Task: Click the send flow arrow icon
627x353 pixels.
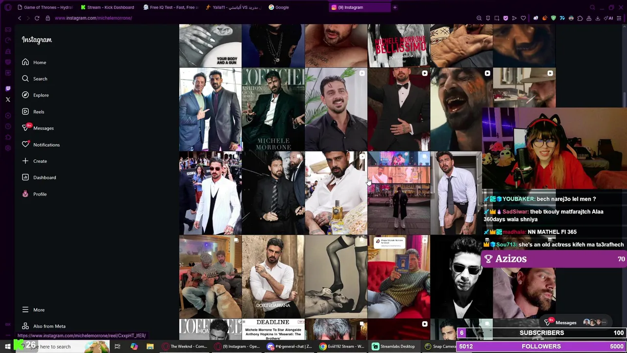Action: [514, 18]
